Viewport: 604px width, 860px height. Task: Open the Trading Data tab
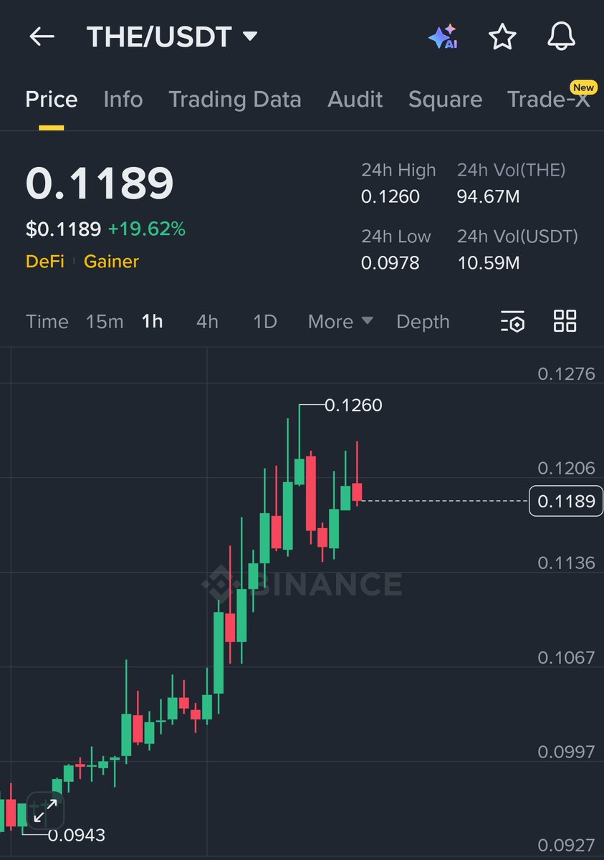[x=235, y=99]
